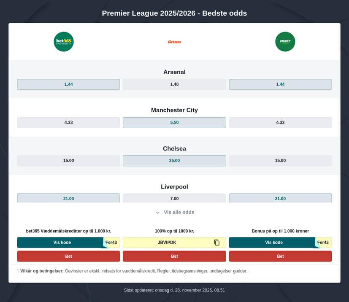Click the Premier League 2025/2026 page title
The image size is (349, 302).
[x=174, y=13]
